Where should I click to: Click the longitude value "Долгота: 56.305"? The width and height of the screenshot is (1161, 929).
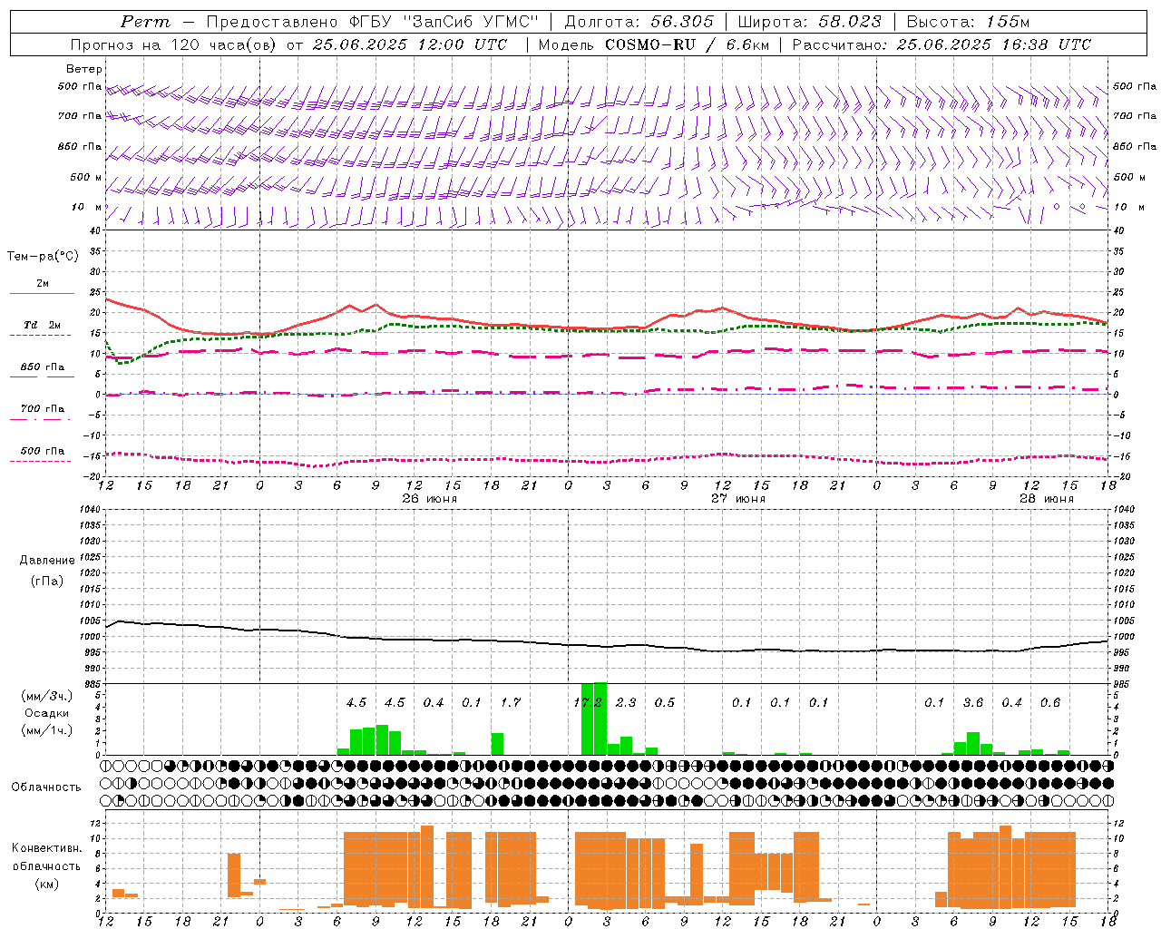(x=639, y=22)
